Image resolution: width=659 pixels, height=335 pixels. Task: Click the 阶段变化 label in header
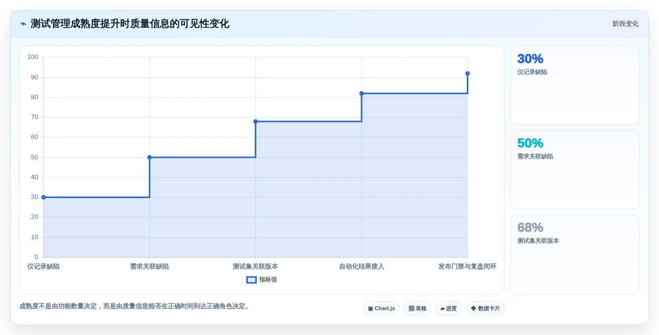pyautogui.click(x=625, y=24)
